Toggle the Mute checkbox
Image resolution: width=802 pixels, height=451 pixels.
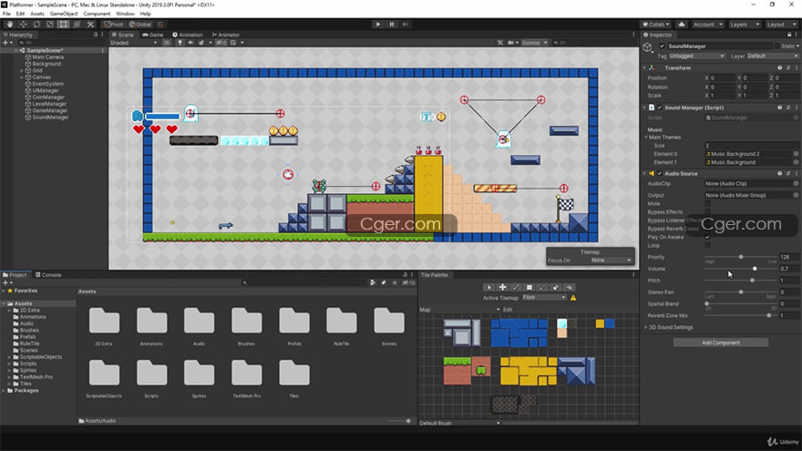(x=707, y=203)
